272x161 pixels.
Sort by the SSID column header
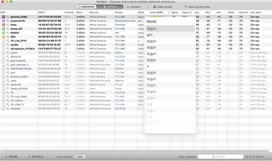tap(3, 12)
